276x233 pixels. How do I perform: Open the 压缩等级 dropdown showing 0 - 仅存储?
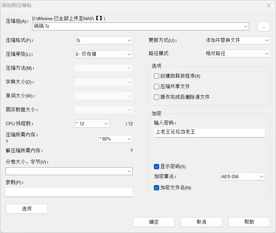pyautogui.click(x=103, y=54)
